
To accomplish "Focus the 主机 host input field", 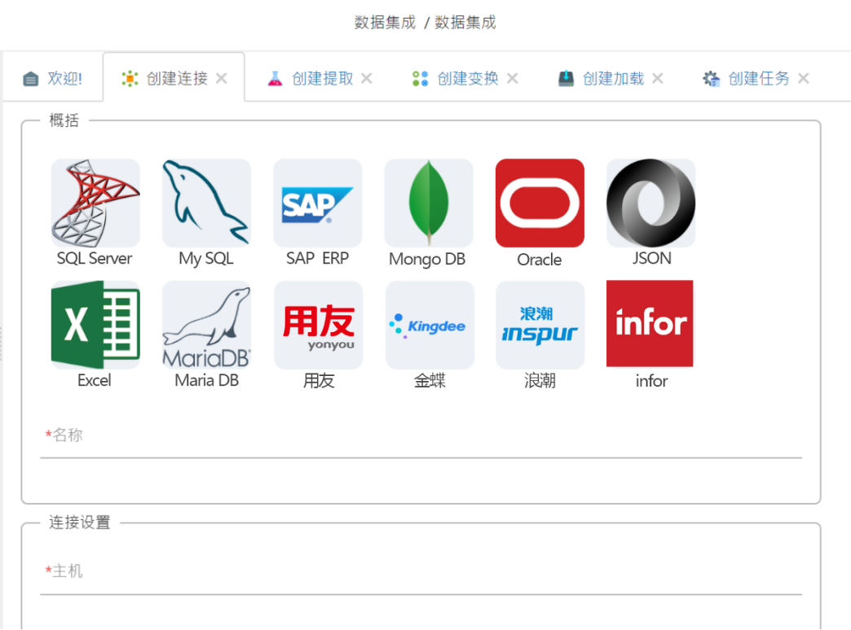I will (x=421, y=572).
